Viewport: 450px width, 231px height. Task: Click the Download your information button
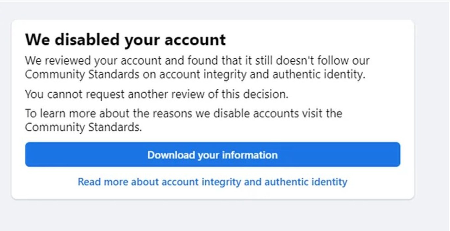pyautogui.click(x=213, y=155)
